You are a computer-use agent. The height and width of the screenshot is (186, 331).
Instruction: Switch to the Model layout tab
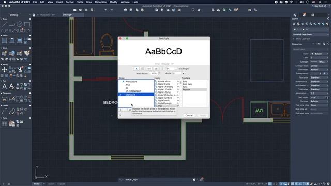[37, 184]
